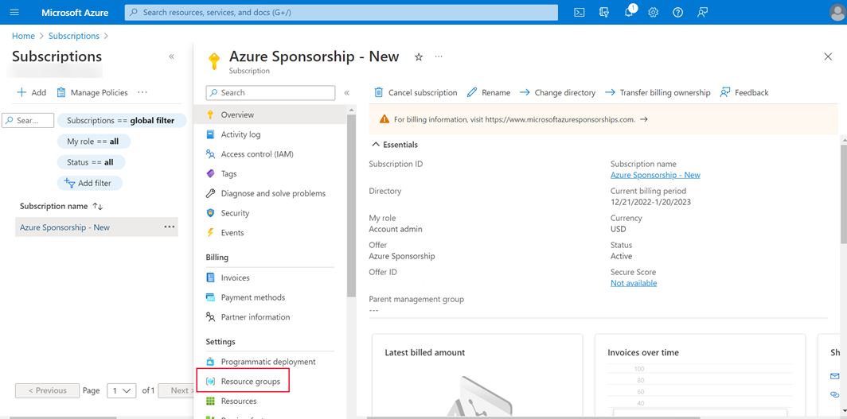
Task: Add a filter to subscriptions list
Action: [90, 184]
